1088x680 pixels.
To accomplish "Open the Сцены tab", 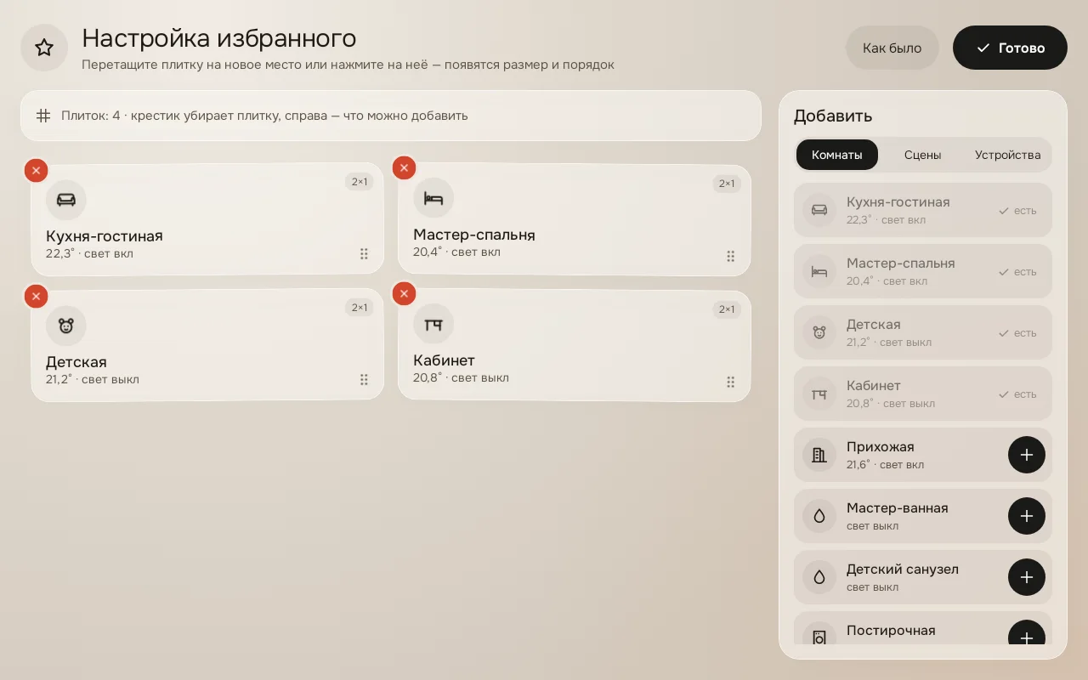I will (x=923, y=155).
